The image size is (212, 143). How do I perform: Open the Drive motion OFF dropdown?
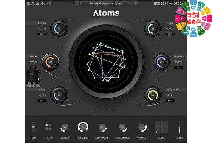point(42,100)
